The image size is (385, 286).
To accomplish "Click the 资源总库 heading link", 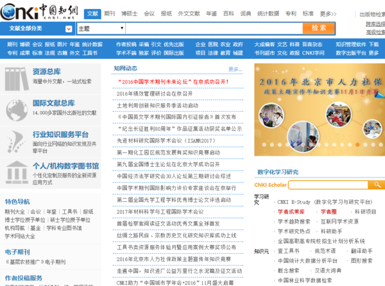I will pyautogui.click(x=47, y=72).
